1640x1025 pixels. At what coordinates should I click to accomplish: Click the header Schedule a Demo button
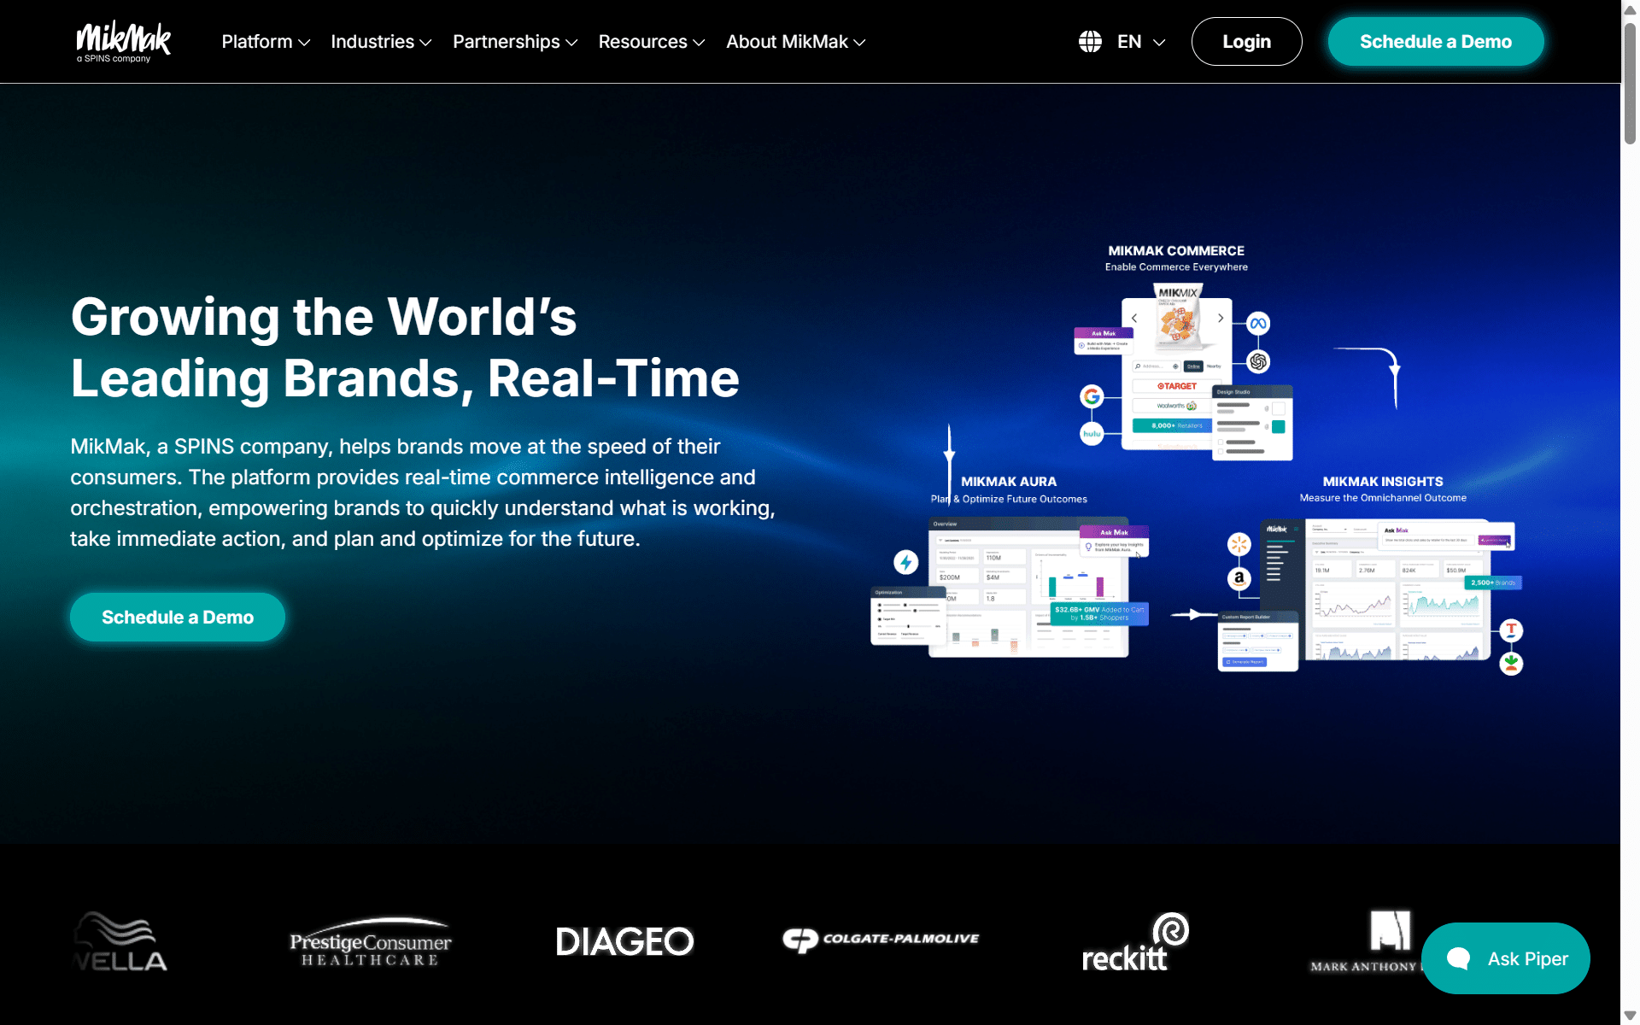pyautogui.click(x=1436, y=42)
